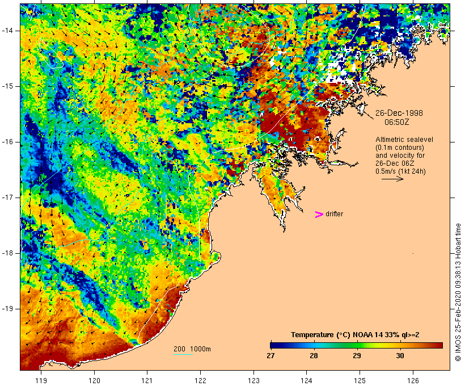The width and height of the screenshot is (465, 386).
Task: Click the longitude label 124
Action: (307, 380)
